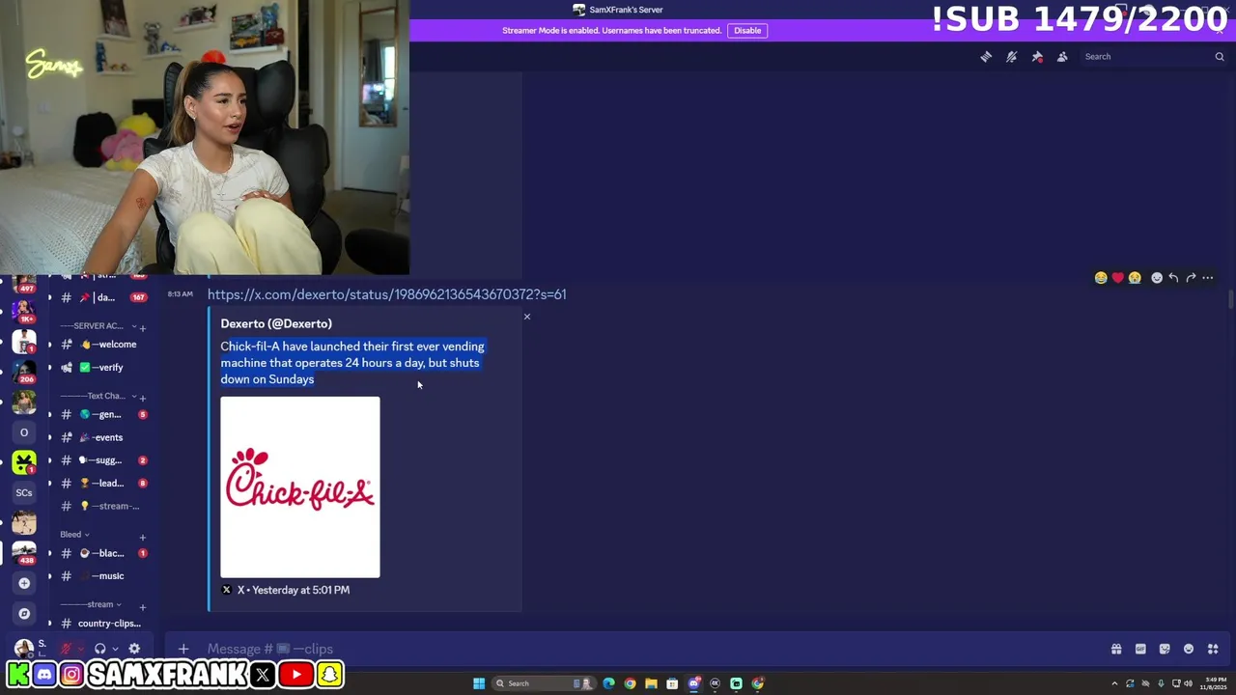Open the server with 1K+ badge
The image size is (1236, 695).
pyautogui.click(x=24, y=311)
